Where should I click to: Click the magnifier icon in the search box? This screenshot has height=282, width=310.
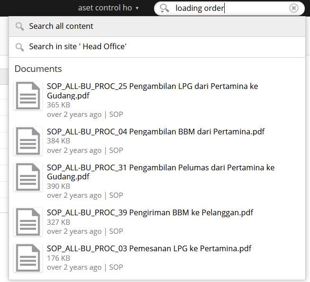click(164, 9)
